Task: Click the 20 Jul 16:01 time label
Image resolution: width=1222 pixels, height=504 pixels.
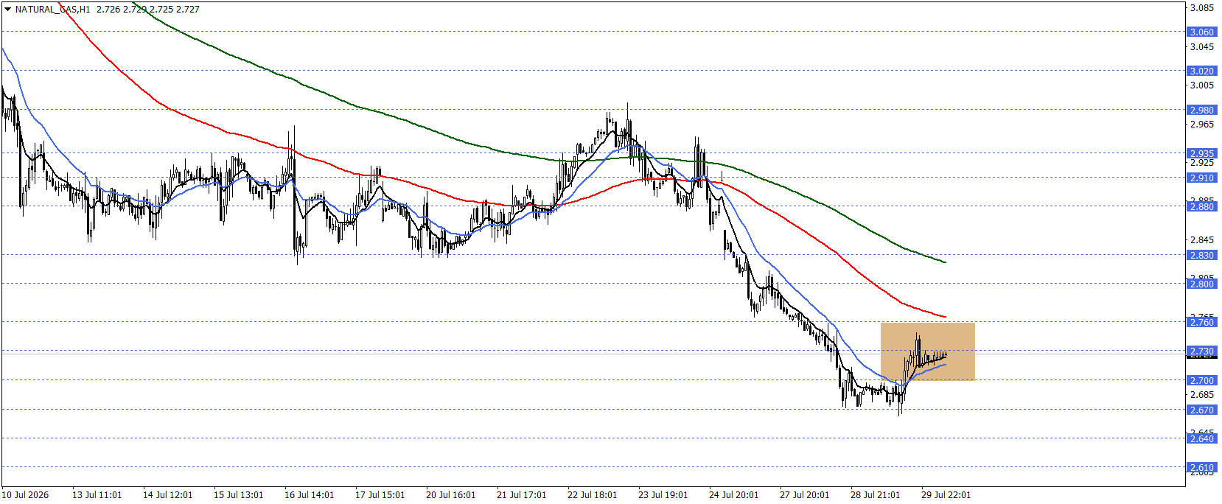Action: (x=450, y=495)
